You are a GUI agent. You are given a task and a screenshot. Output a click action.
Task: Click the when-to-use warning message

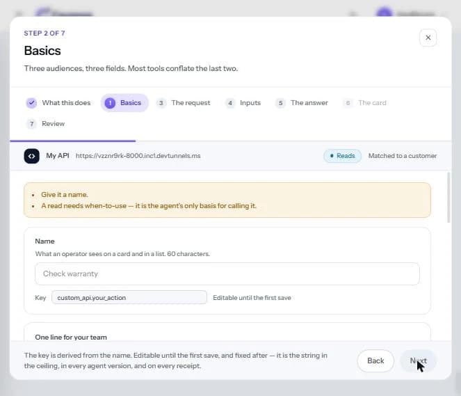[149, 206]
